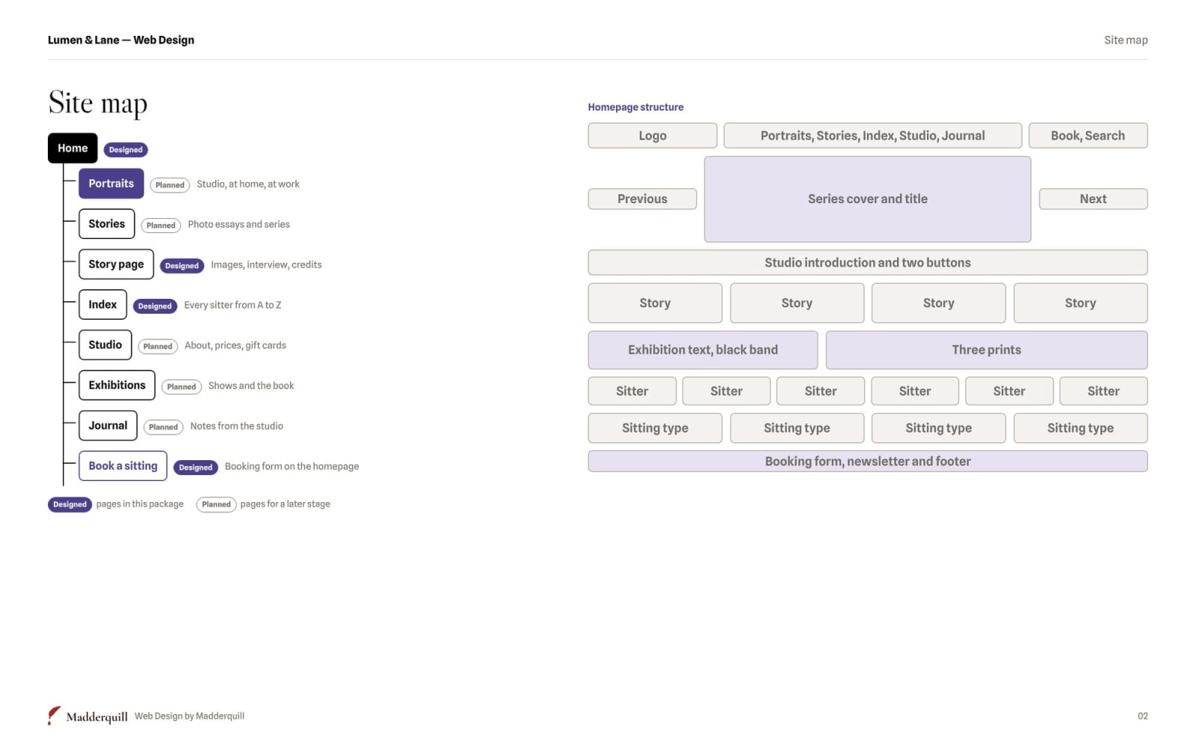The width and height of the screenshot is (1196, 747).
Task: Click the Book a sitting node
Action: pyautogui.click(x=123, y=466)
